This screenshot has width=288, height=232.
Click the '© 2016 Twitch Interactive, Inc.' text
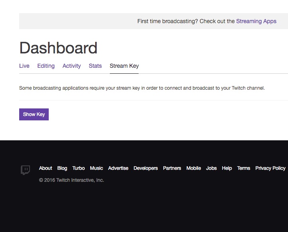[x=72, y=180]
